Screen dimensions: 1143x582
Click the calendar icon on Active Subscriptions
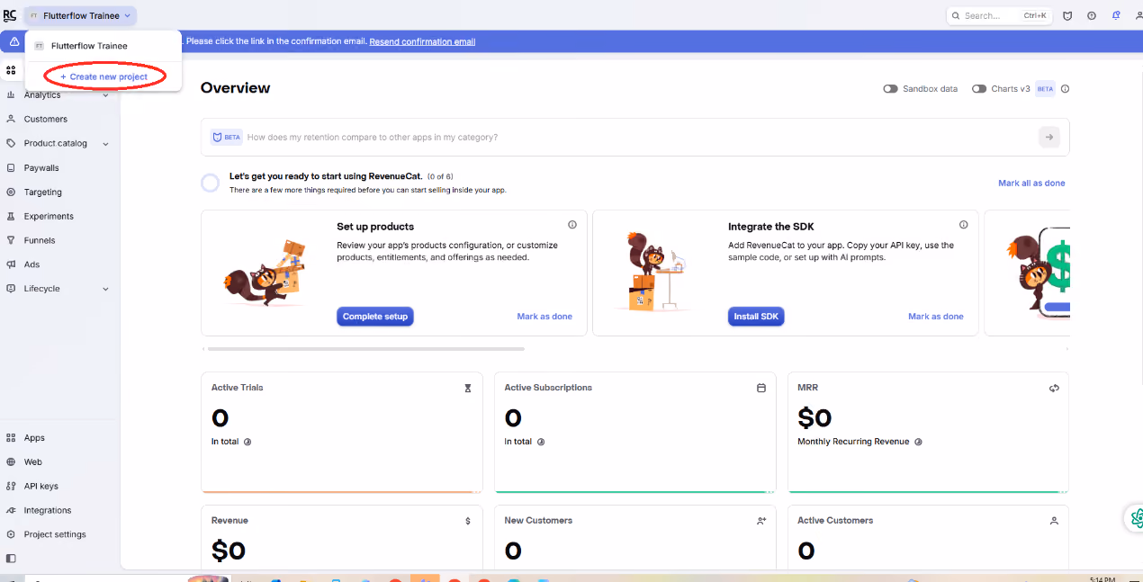[761, 389]
